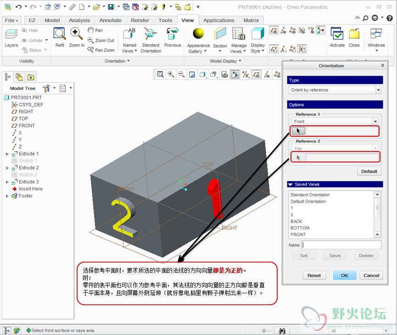The width and height of the screenshot is (397, 335).
Task: Click the ribbon Close window icon
Action: click(x=354, y=38)
